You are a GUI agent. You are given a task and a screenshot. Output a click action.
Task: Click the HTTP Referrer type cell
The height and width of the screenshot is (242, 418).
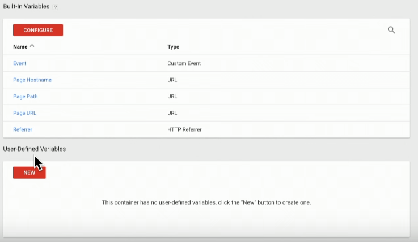[x=184, y=129]
